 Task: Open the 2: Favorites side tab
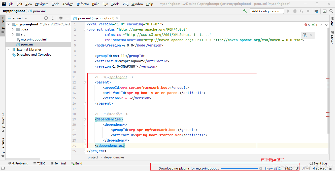3,147
